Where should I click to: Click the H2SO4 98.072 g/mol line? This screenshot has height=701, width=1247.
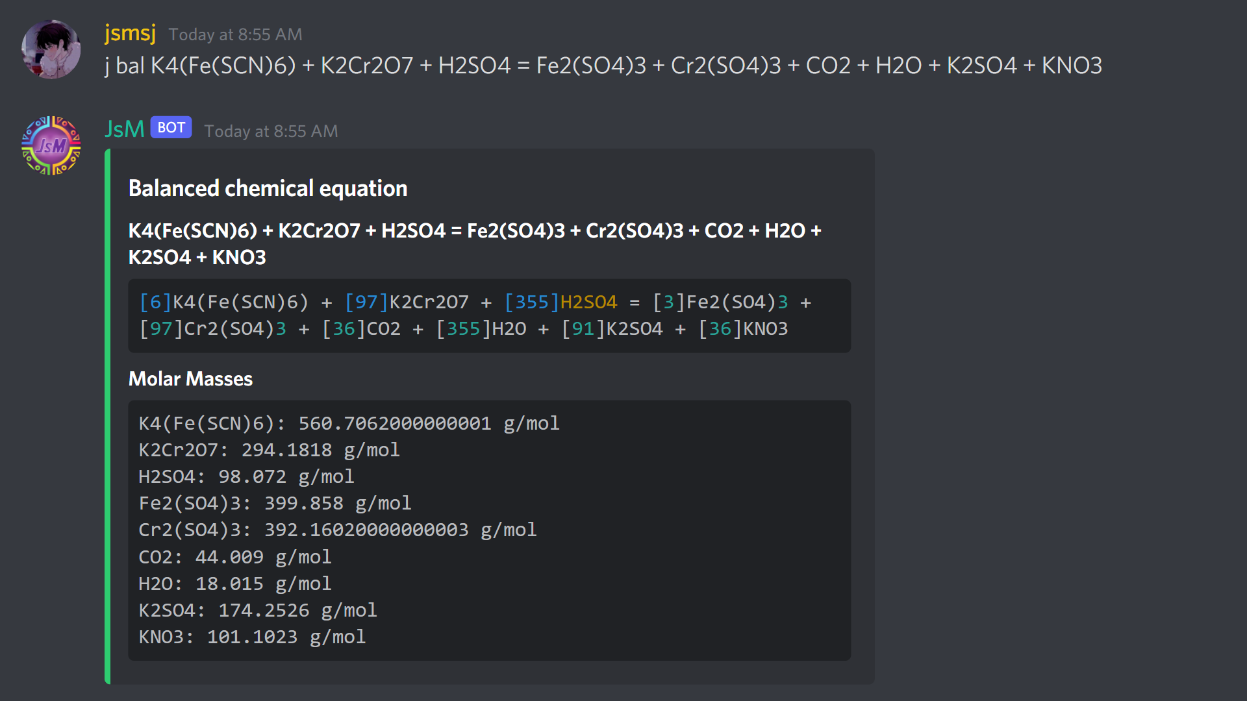click(x=246, y=476)
